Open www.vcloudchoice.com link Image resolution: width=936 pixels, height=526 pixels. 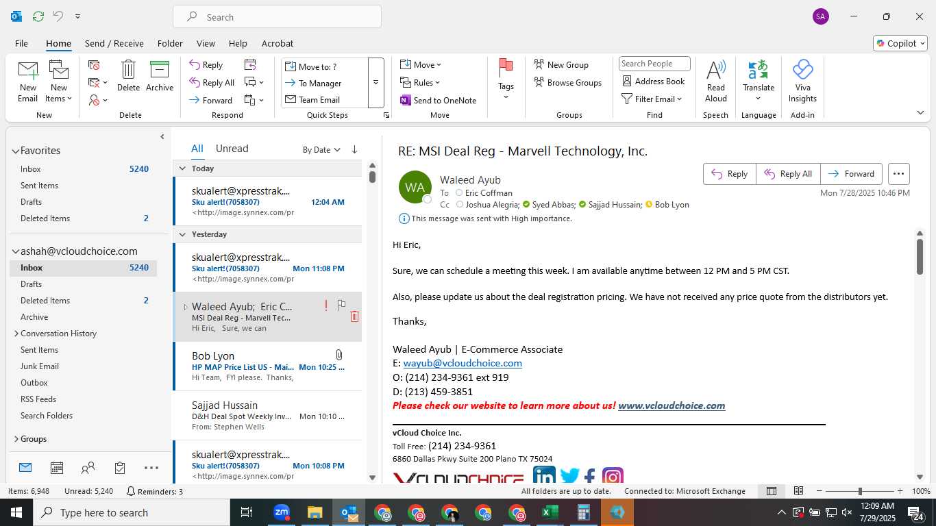pos(672,405)
